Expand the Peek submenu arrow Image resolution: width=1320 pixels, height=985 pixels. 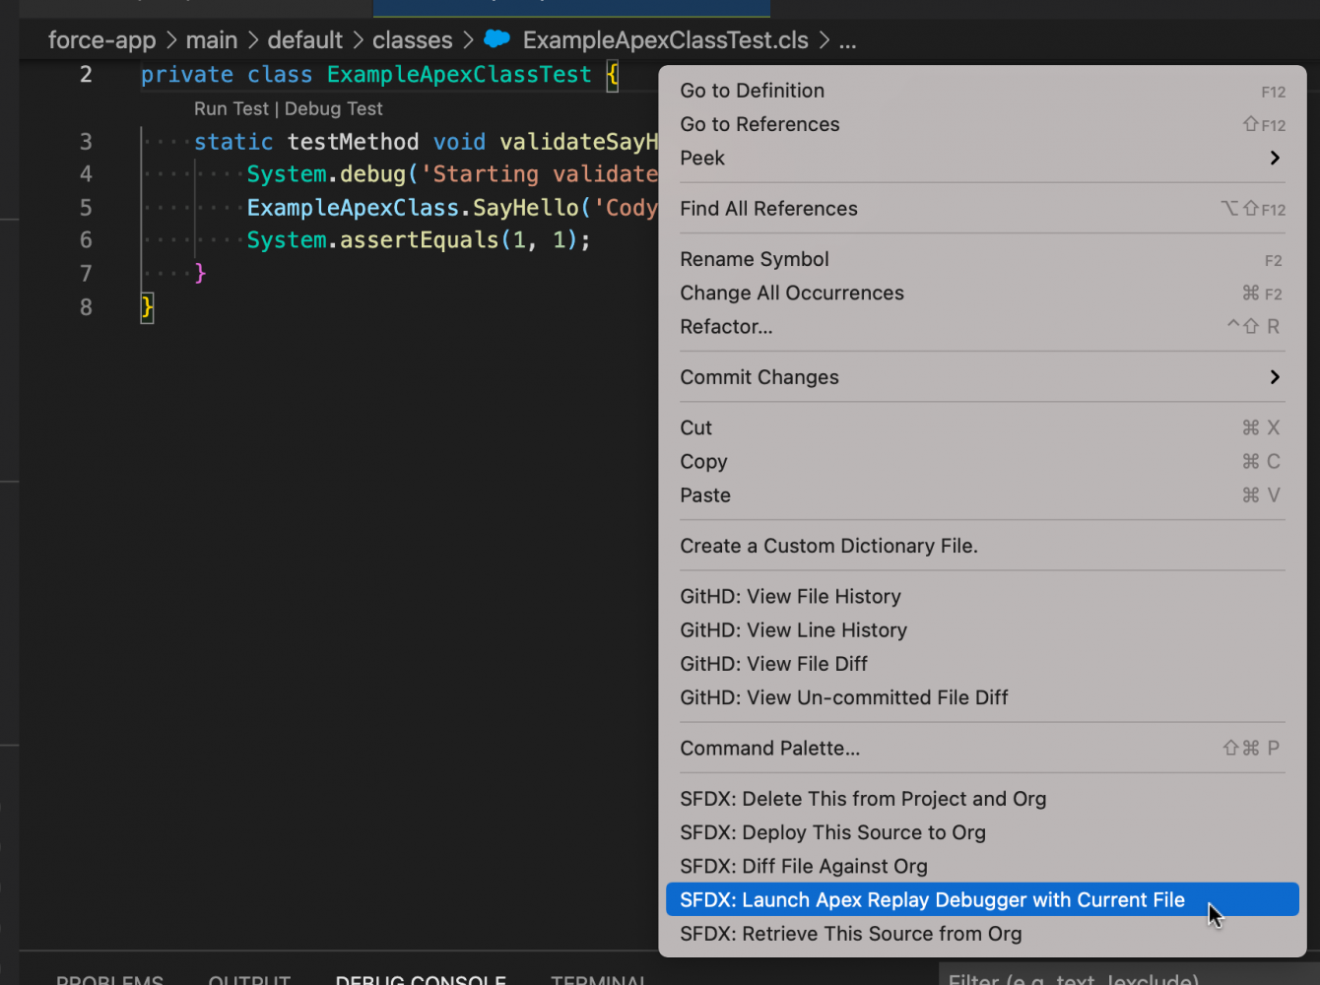(1275, 158)
